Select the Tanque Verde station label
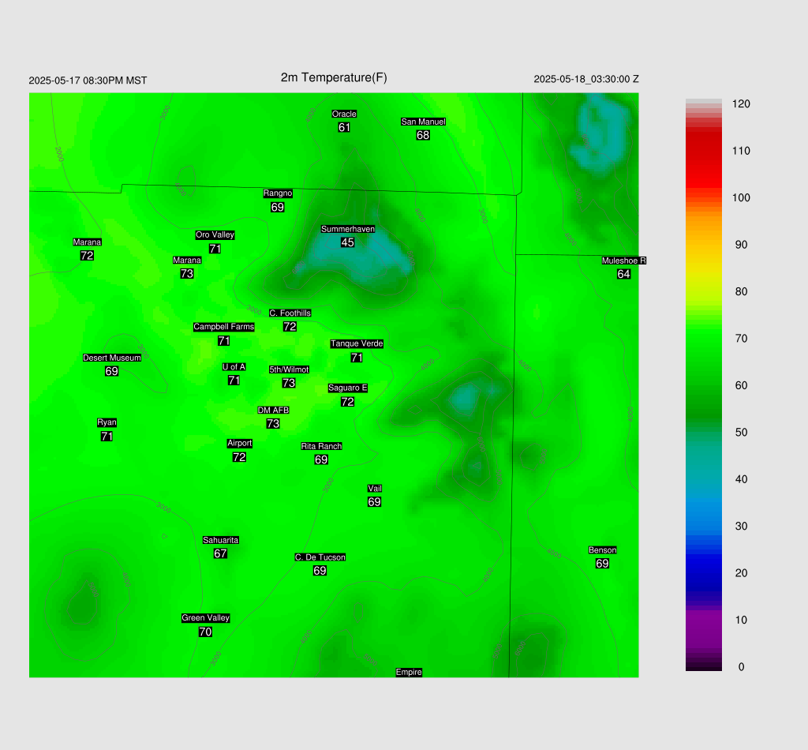Viewport: 808px width, 750px height. coord(357,343)
